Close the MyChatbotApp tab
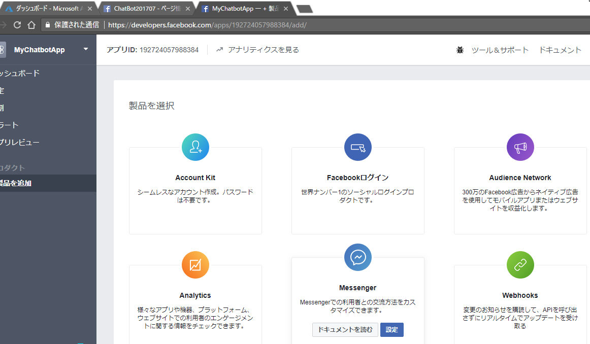Screen dimensions: 590x344 click(285, 9)
